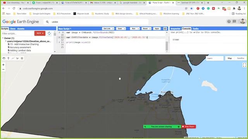Open the Inspector tab

[x=176, y=29]
